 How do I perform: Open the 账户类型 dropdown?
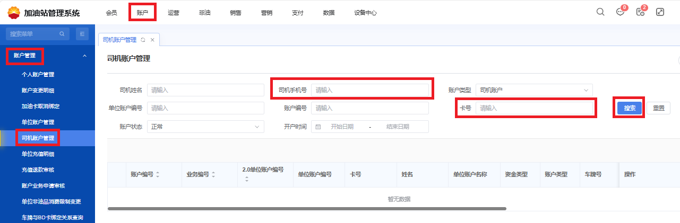coord(533,91)
